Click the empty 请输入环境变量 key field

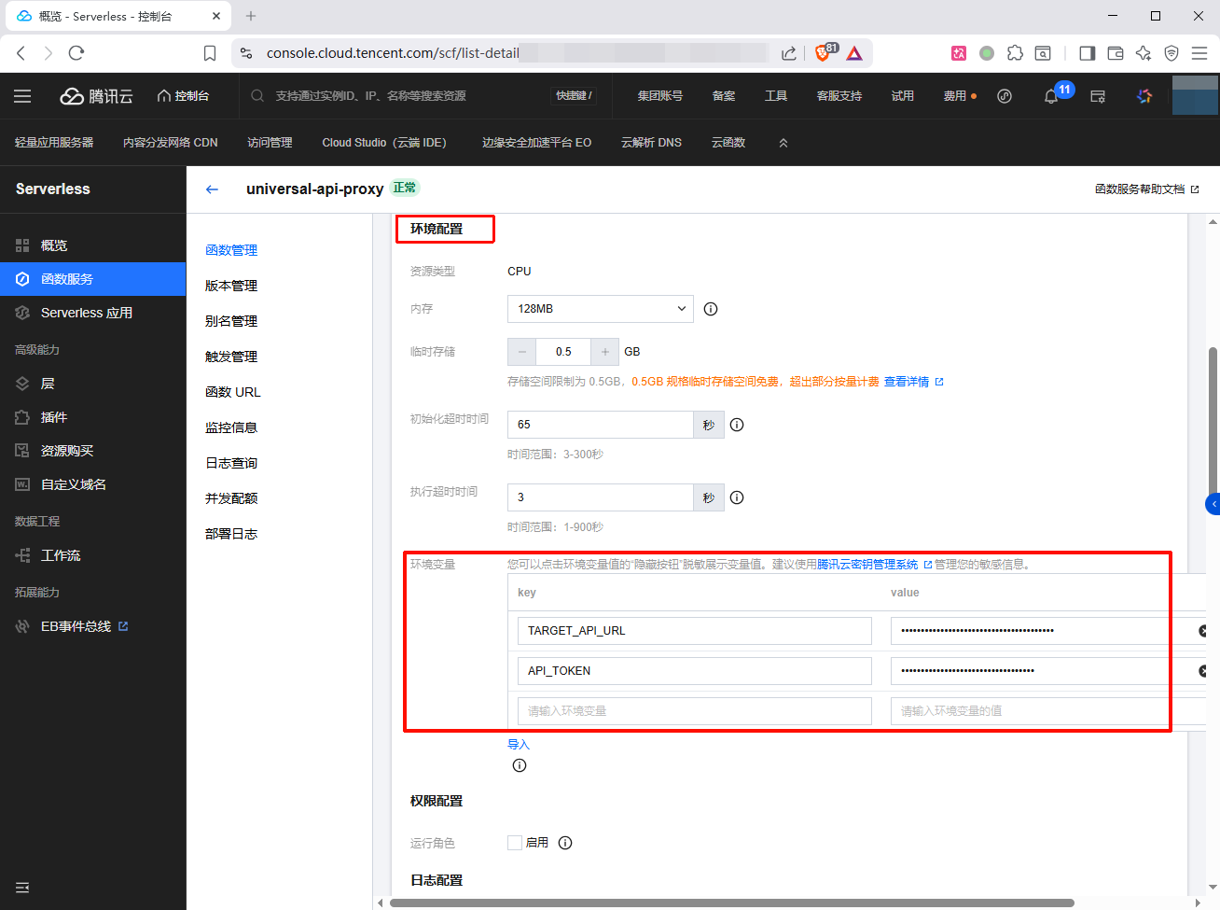[x=695, y=711]
